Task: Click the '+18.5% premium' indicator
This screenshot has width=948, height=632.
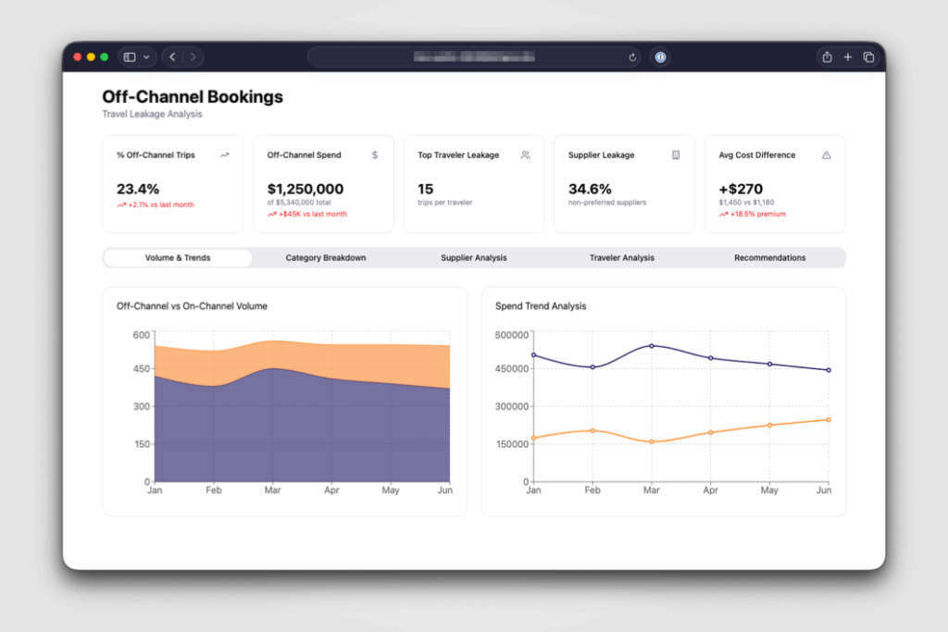Action: 752,214
